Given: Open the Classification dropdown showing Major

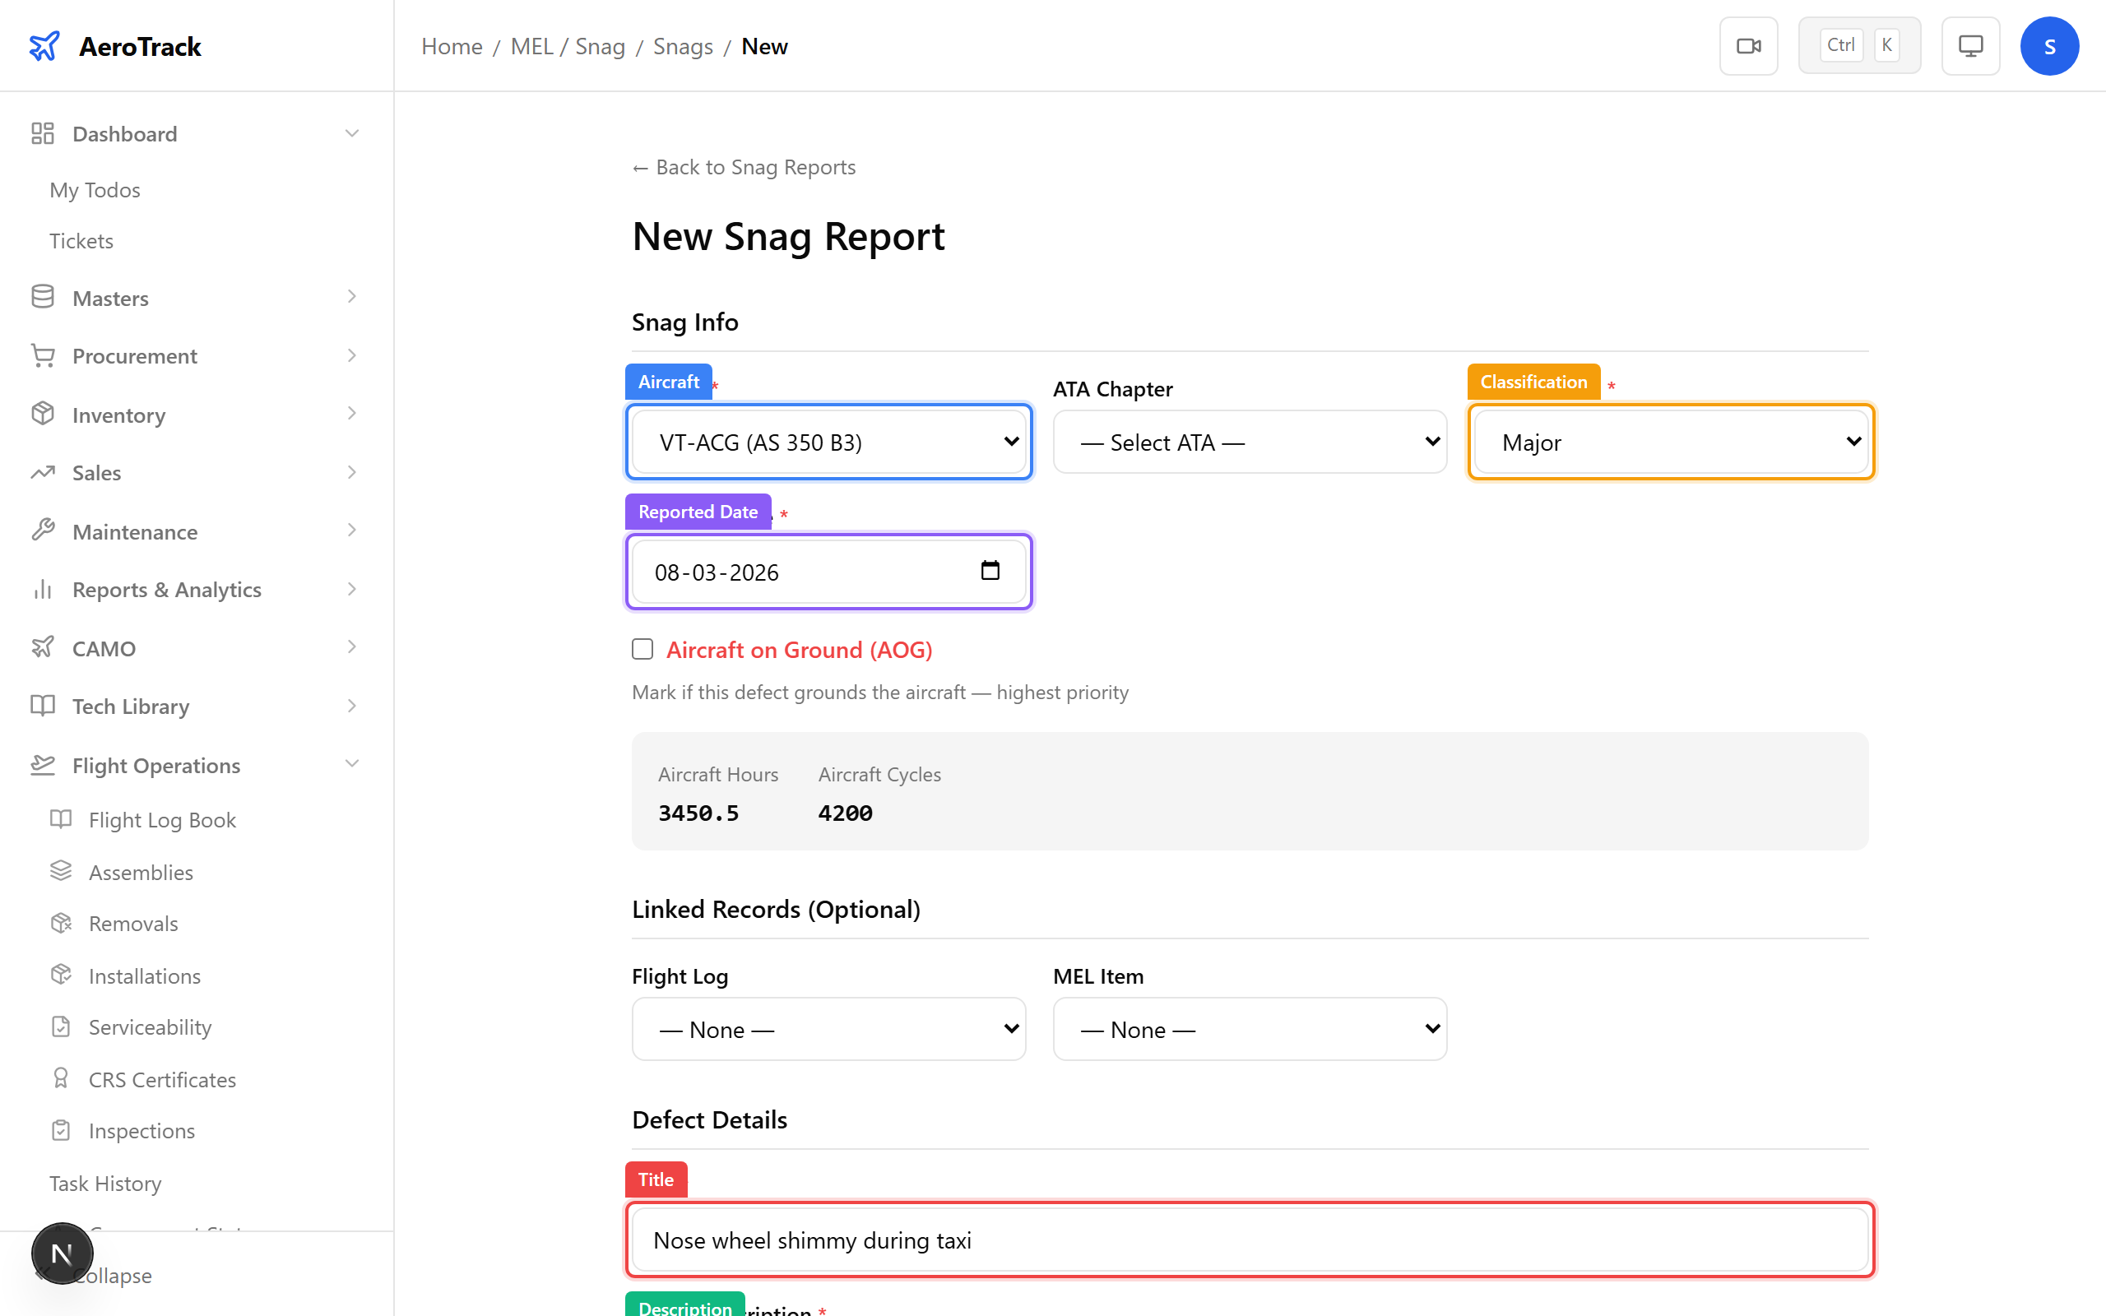Looking at the screenshot, I should coord(1669,442).
